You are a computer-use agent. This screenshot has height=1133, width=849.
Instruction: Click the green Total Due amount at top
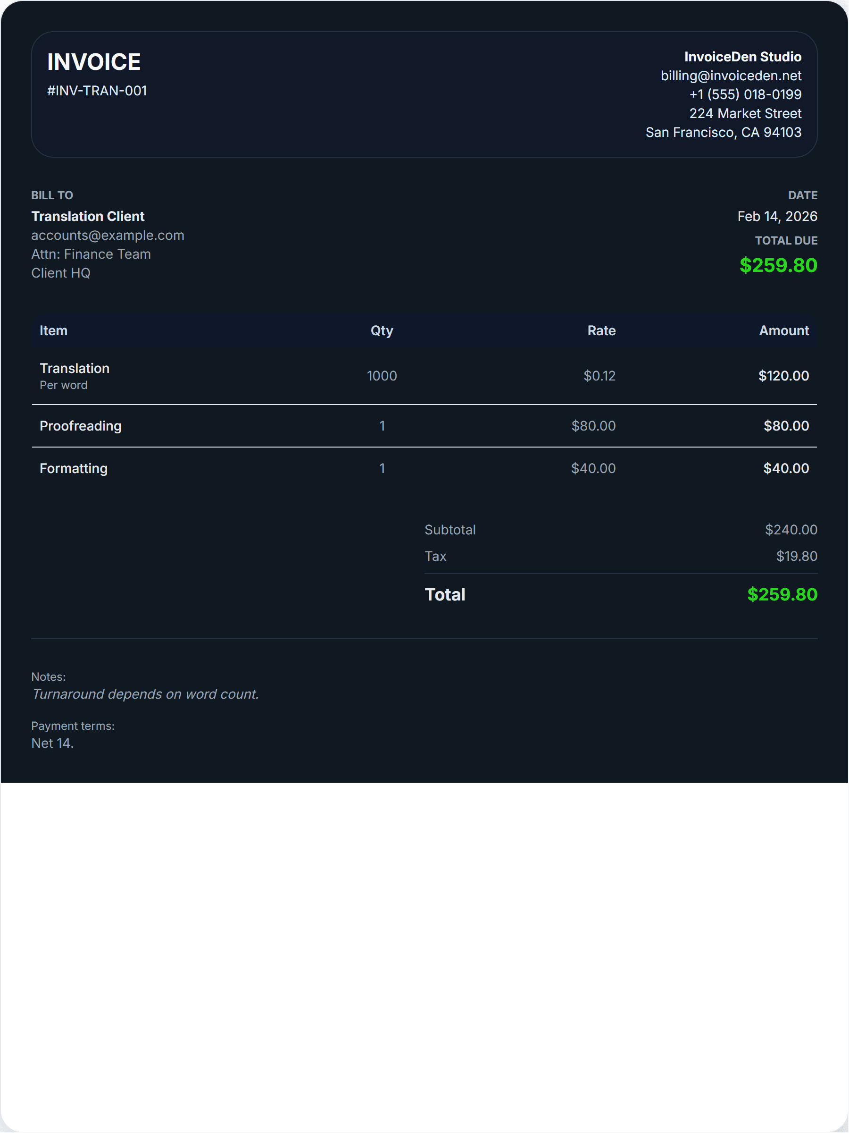tap(777, 265)
